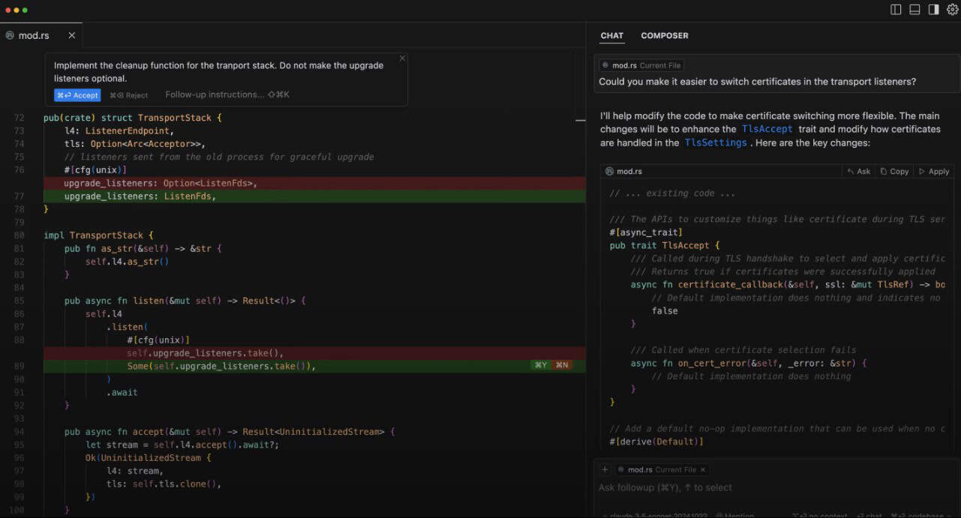
Task: Switch to the CHAT tab
Action: coord(612,35)
